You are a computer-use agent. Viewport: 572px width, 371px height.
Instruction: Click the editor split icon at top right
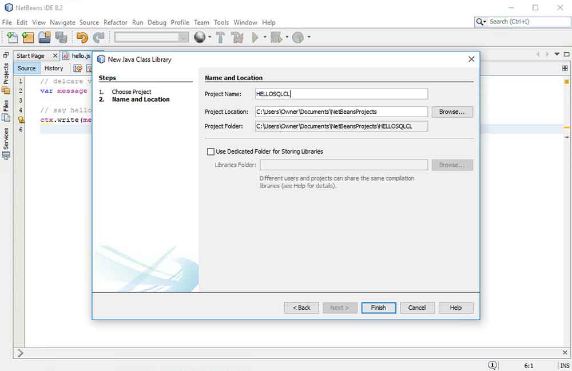pos(565,68)
